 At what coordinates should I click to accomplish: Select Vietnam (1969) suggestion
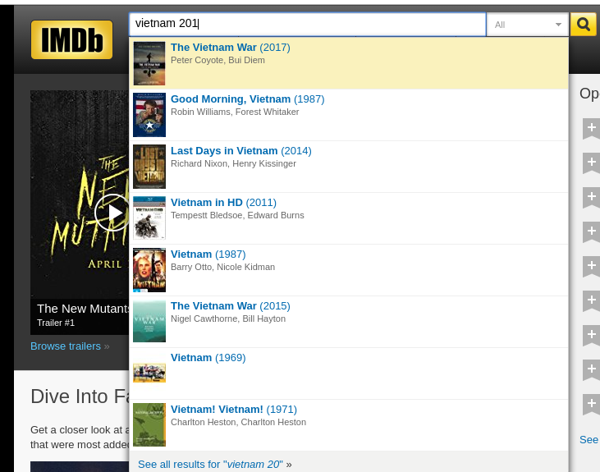[349, 373]
